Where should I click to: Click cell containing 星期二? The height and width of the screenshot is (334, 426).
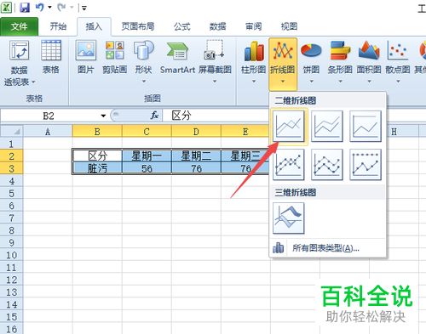[196, 156]
